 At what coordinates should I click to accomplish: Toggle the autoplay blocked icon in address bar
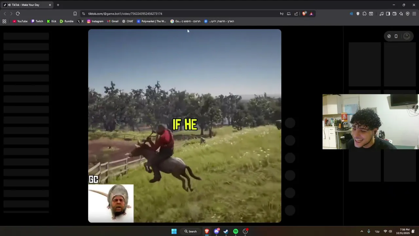point(282,14)
